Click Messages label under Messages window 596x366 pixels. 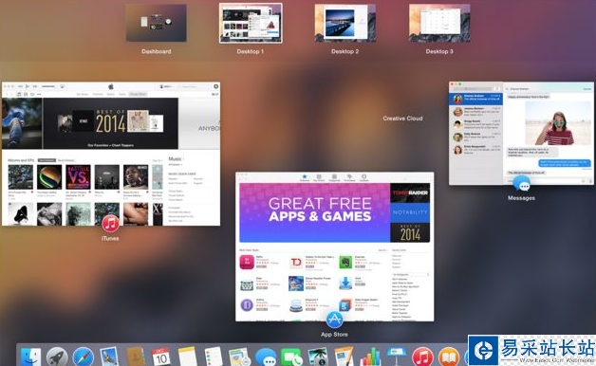point(521,198)
